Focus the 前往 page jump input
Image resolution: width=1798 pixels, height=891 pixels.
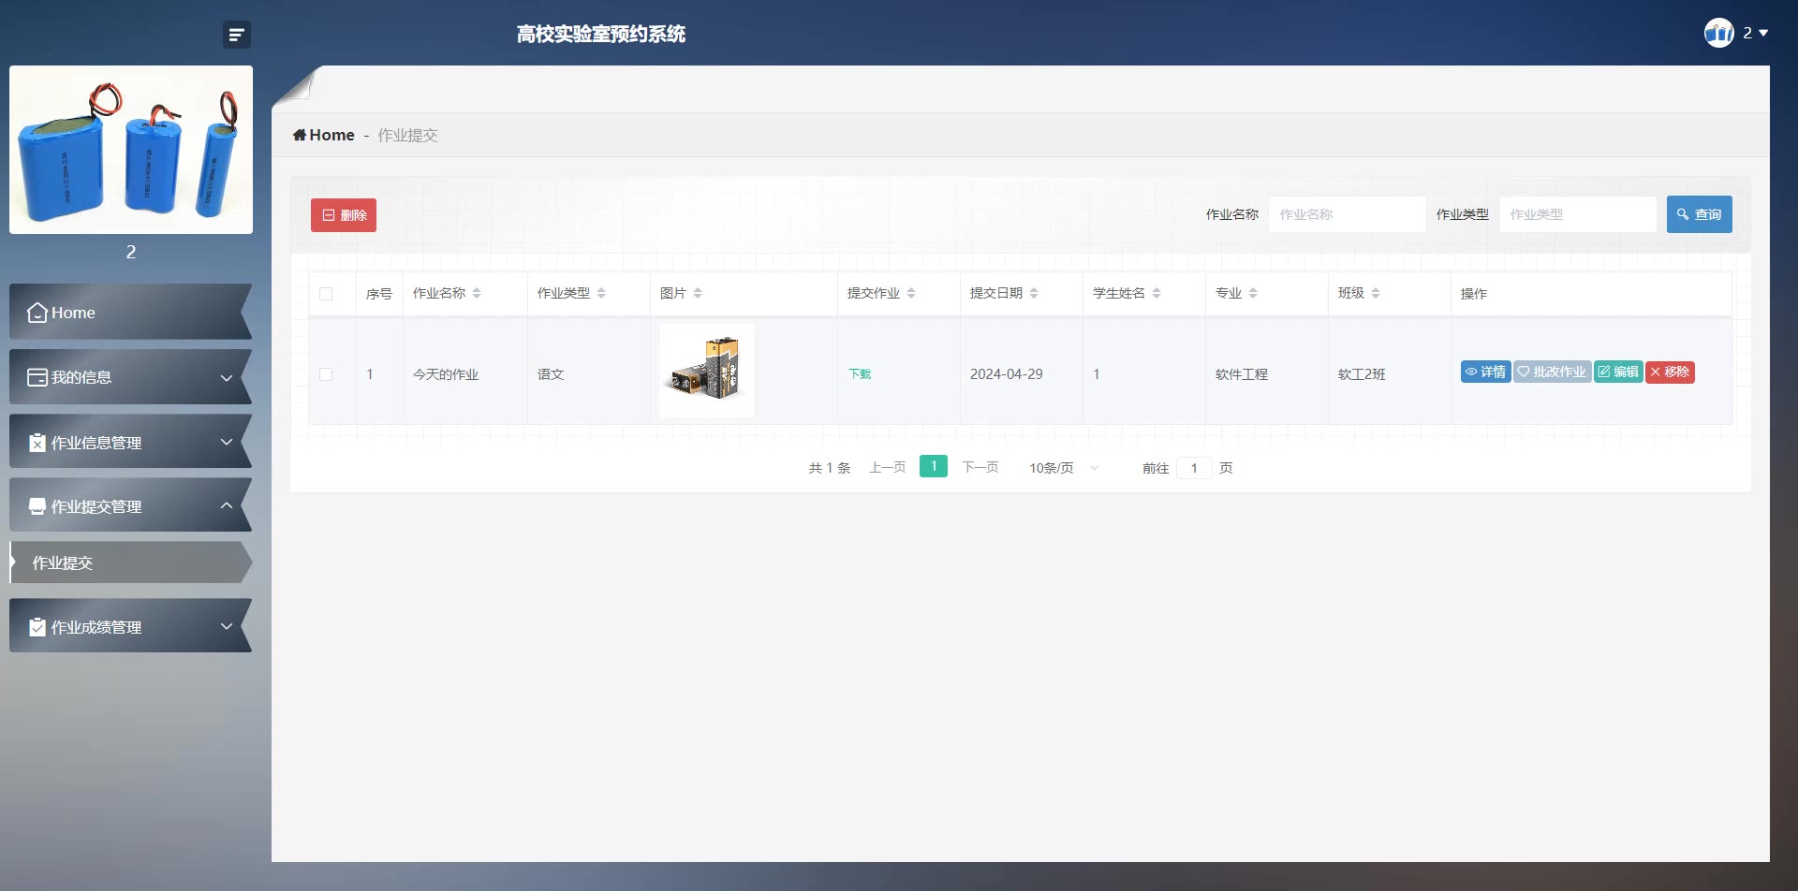tap(1194, 468)
